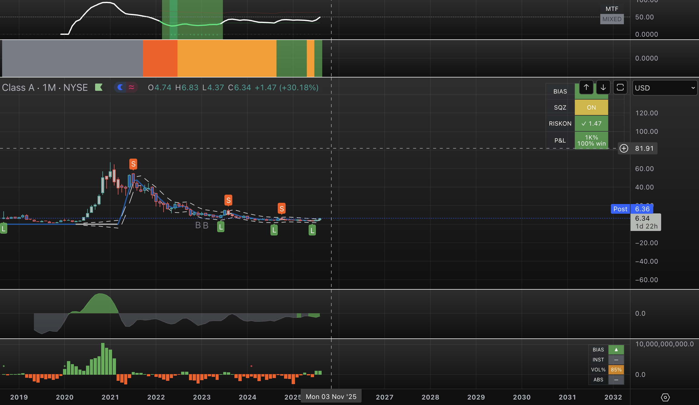Click the 2027 label on time axis
Viewport: 699px width, 405px height.
(x=385, y=397)
